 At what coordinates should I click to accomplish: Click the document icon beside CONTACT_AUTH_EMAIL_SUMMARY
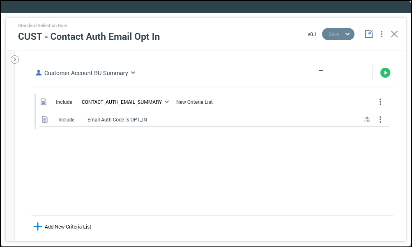(44, 102)
